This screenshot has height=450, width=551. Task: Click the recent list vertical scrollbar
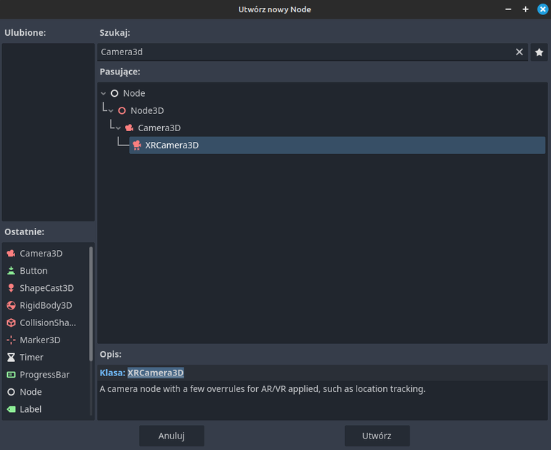coord(91,304)
